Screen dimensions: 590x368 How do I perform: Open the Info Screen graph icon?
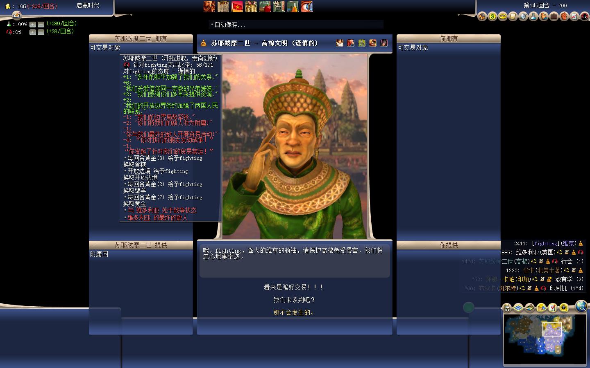(x=574, y=16)
